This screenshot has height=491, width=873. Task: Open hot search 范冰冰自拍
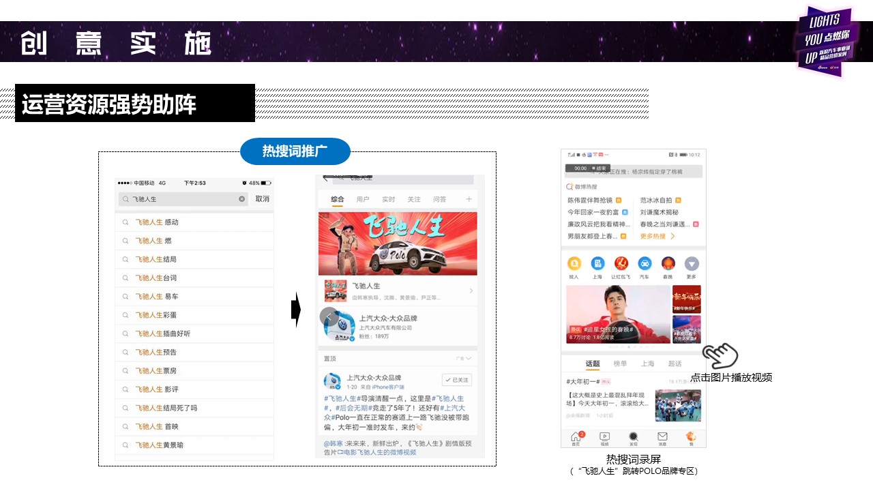point(656,200)
